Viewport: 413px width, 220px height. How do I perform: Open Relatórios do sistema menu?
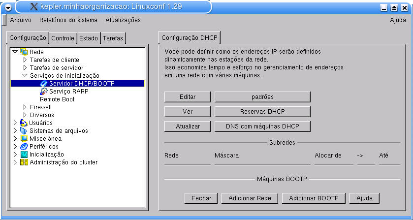(x=68, y=20)
